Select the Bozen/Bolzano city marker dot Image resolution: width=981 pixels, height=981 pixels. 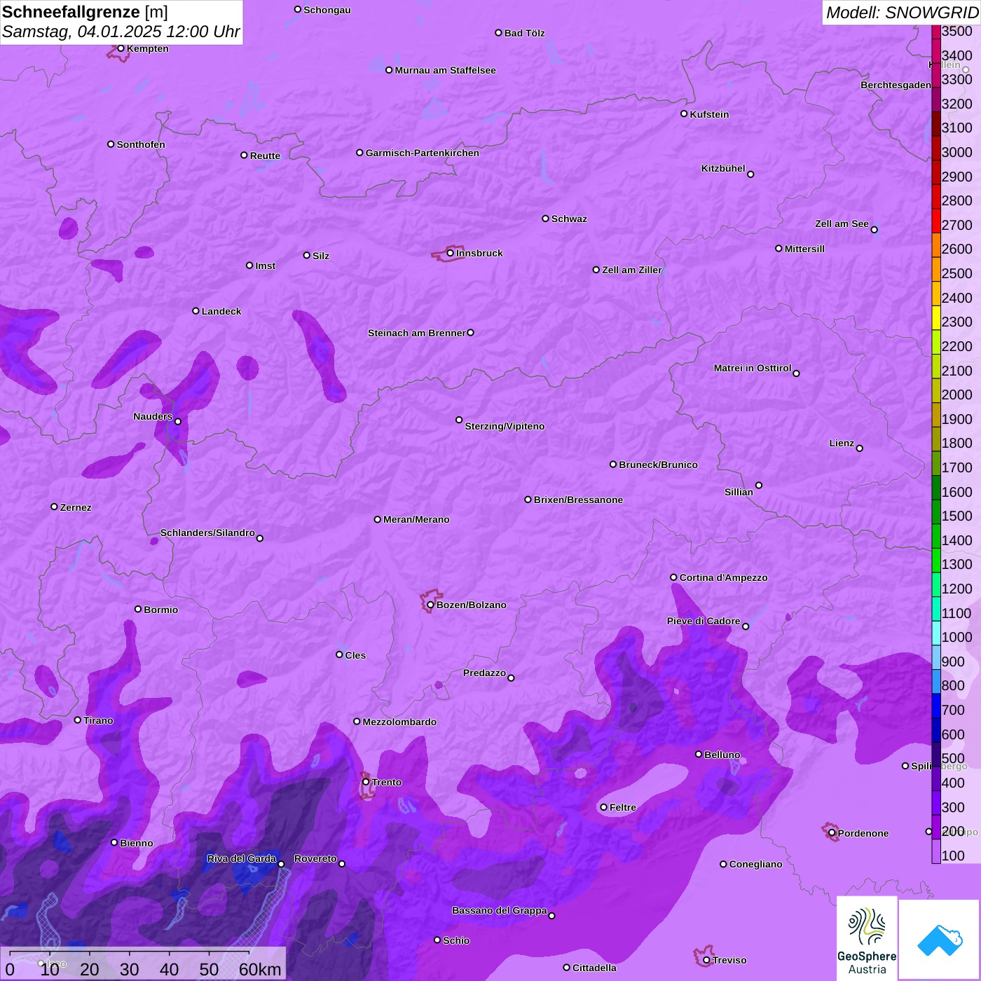point(431,605)
